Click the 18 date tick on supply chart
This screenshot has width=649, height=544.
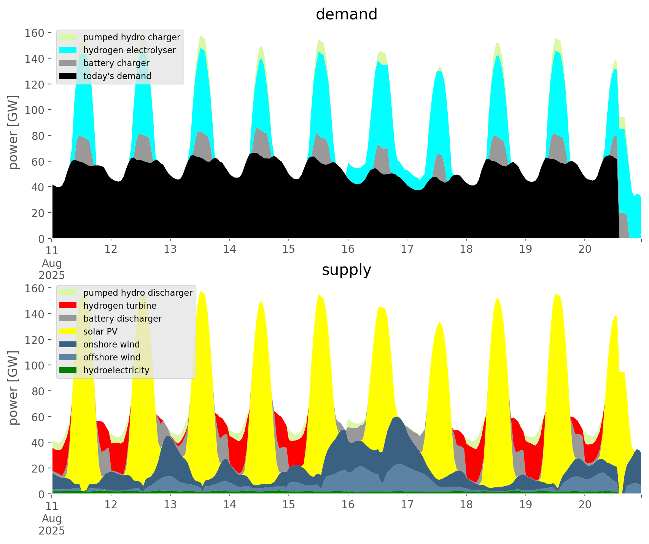[x=466, y=505]
